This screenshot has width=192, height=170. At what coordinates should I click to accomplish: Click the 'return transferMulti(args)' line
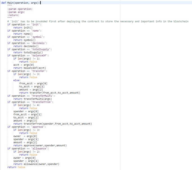click(33, 99)
